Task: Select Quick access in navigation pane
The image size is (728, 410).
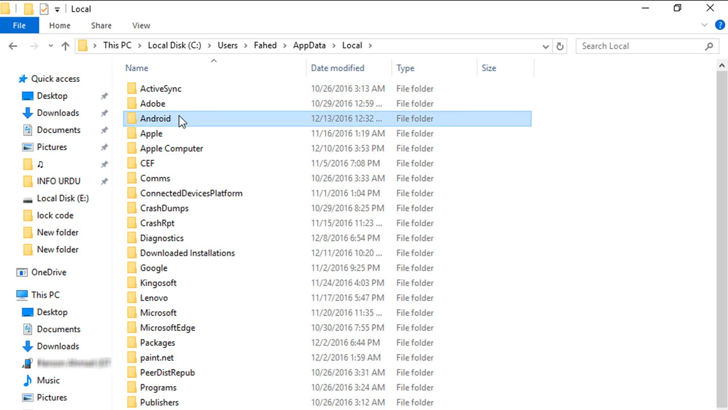Action: pyautogui.click(x=55, y=79)
